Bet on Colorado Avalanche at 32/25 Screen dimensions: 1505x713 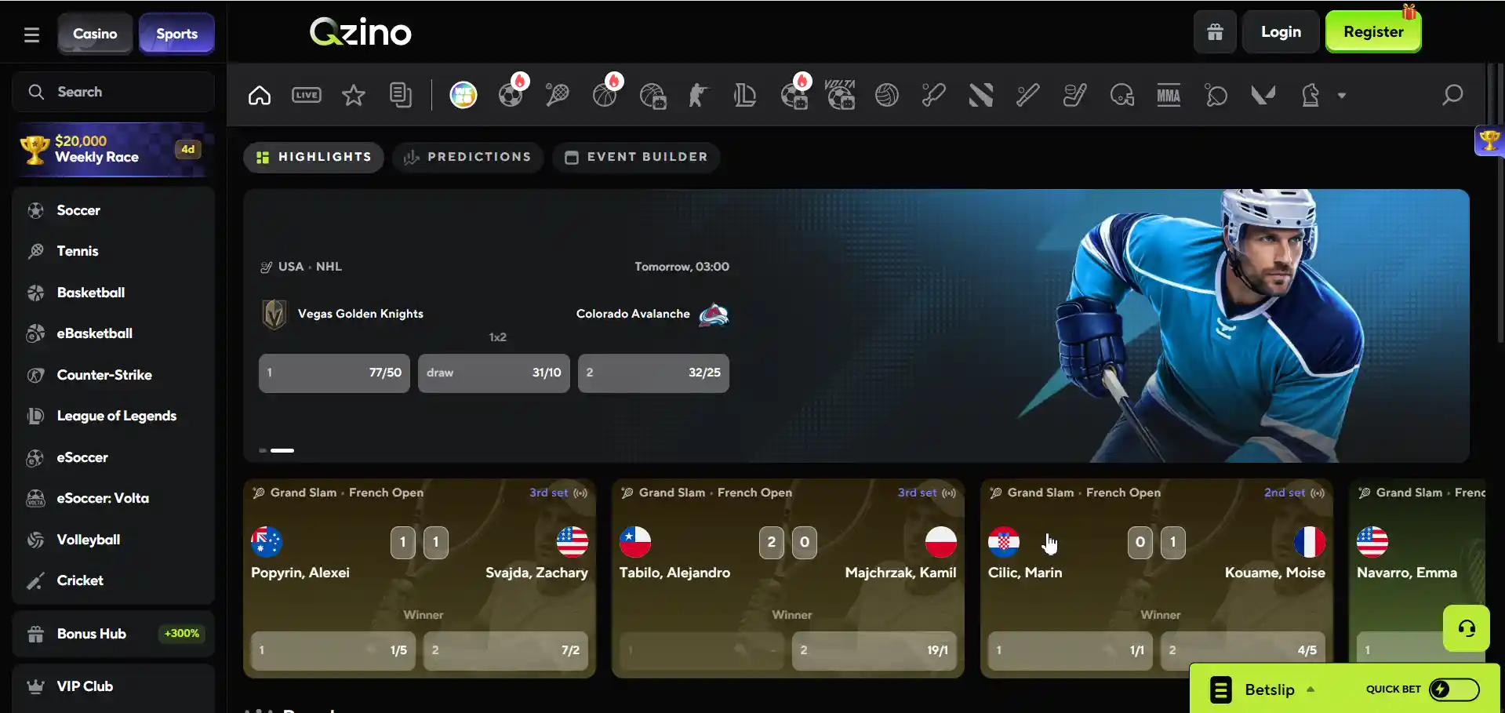click(x=653, y=373)
